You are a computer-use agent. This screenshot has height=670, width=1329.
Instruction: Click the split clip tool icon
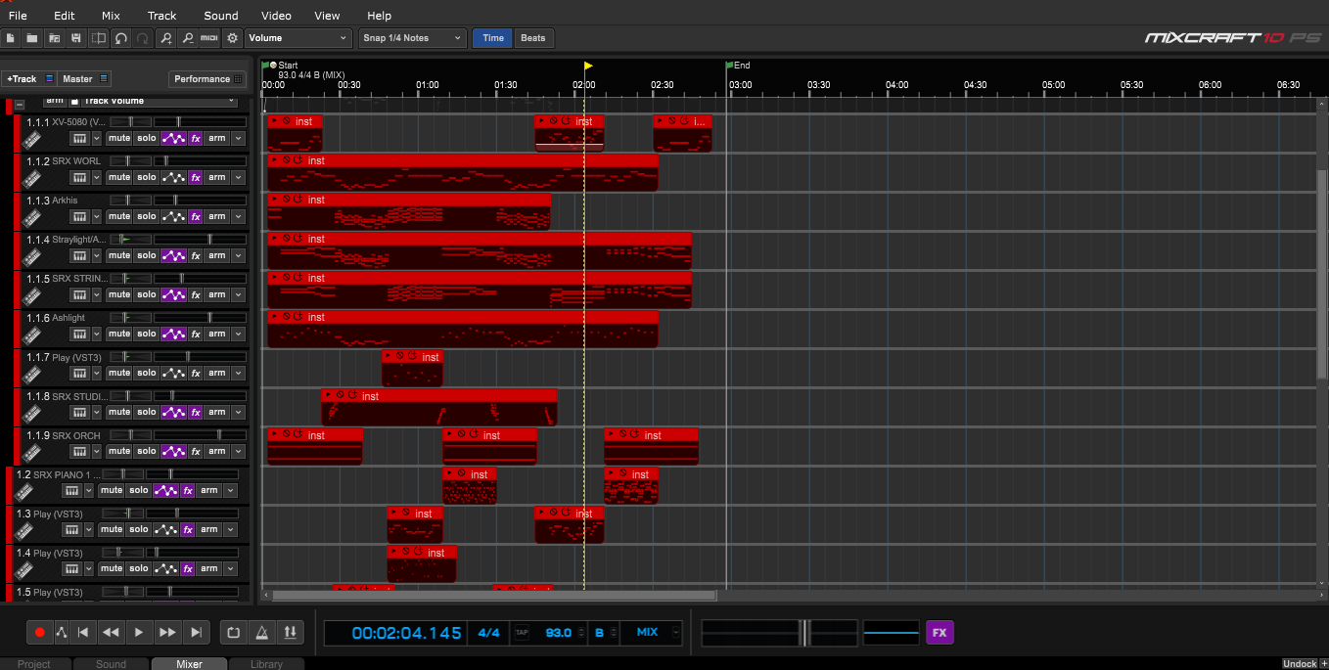click(98, 38)
